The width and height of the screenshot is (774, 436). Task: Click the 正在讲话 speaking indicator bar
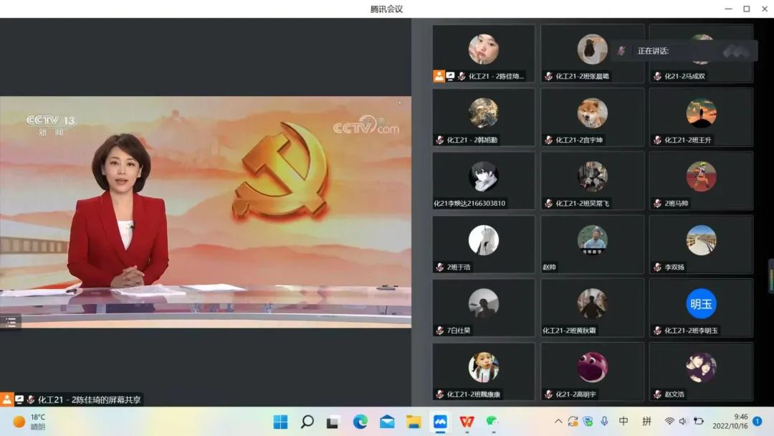click(684, 51)
